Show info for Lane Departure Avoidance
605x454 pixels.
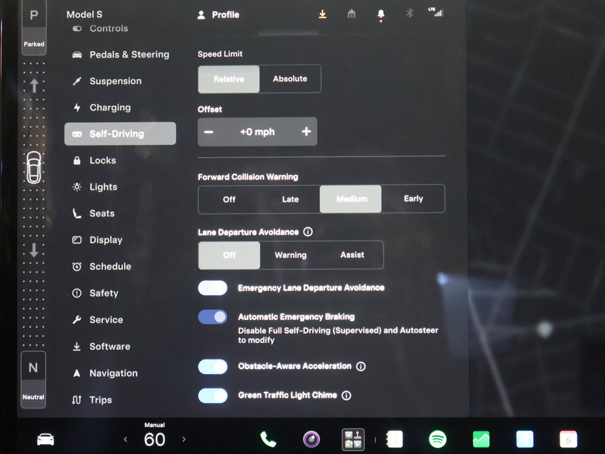click(x=308, y=232)
